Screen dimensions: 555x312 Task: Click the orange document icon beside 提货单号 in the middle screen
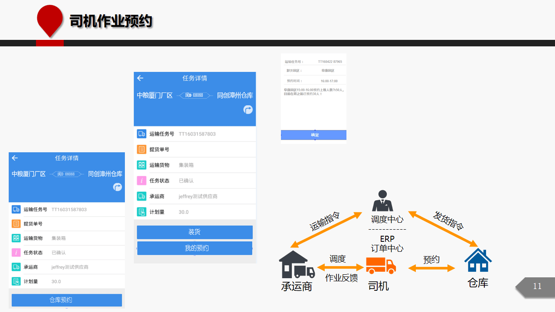coord(141,149)
